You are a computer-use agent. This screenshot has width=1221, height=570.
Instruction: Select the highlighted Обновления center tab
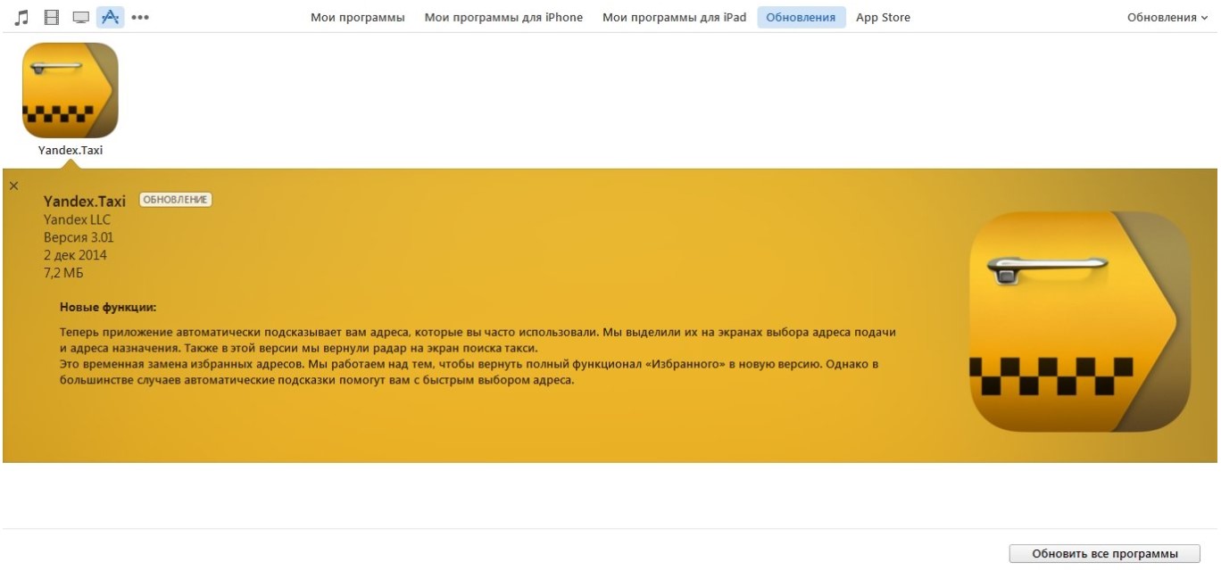(x=801, y=18)
